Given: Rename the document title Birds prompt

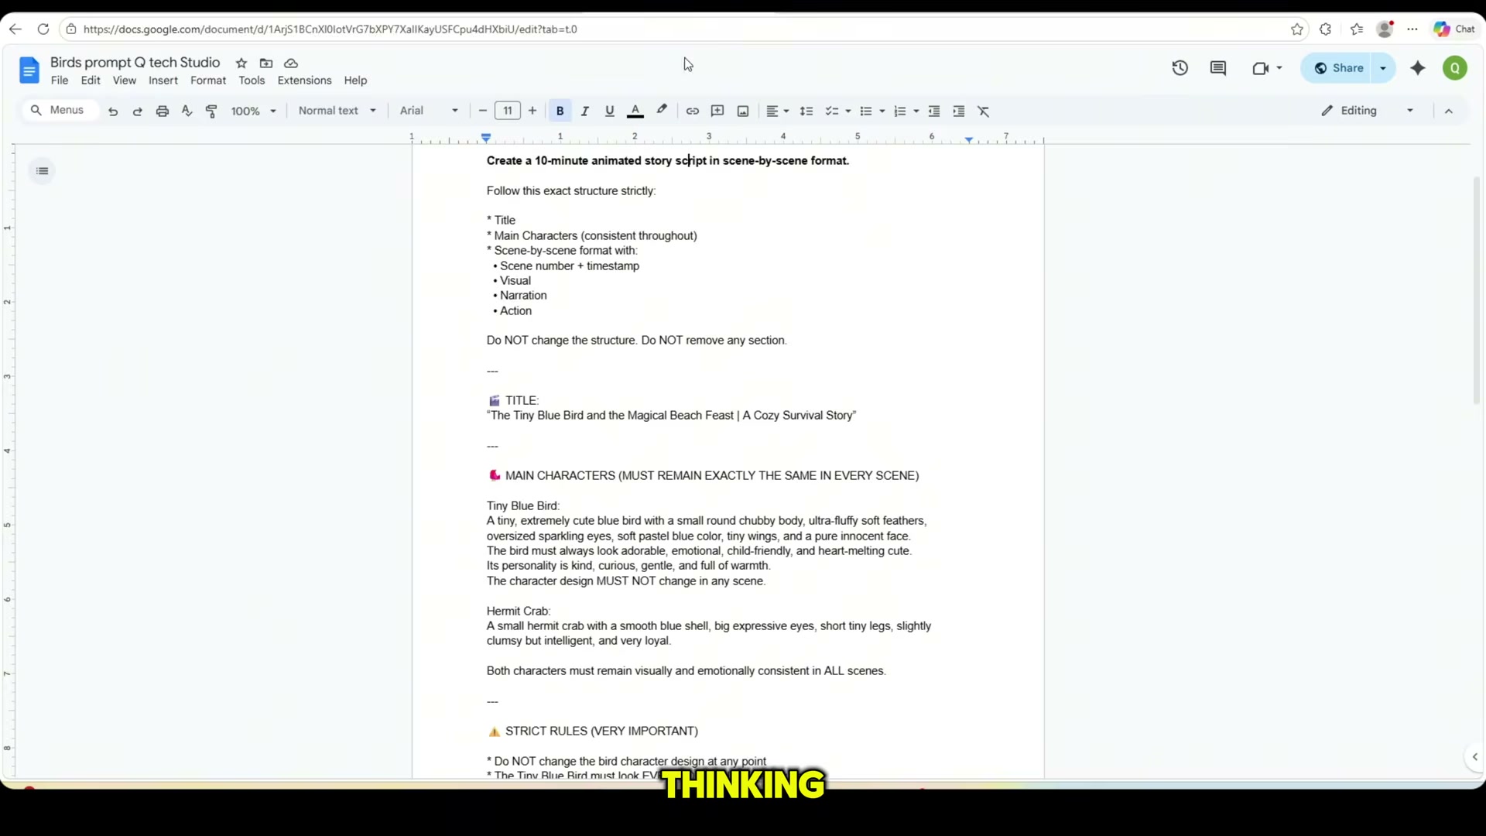Looking at the screenshot, I should point(135,63).
